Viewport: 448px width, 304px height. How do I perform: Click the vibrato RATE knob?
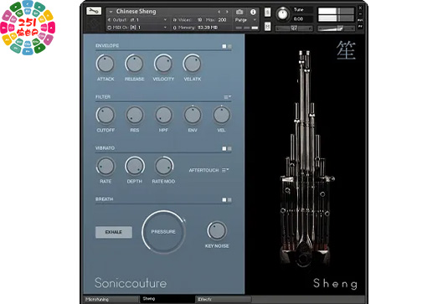click(106, 166)
